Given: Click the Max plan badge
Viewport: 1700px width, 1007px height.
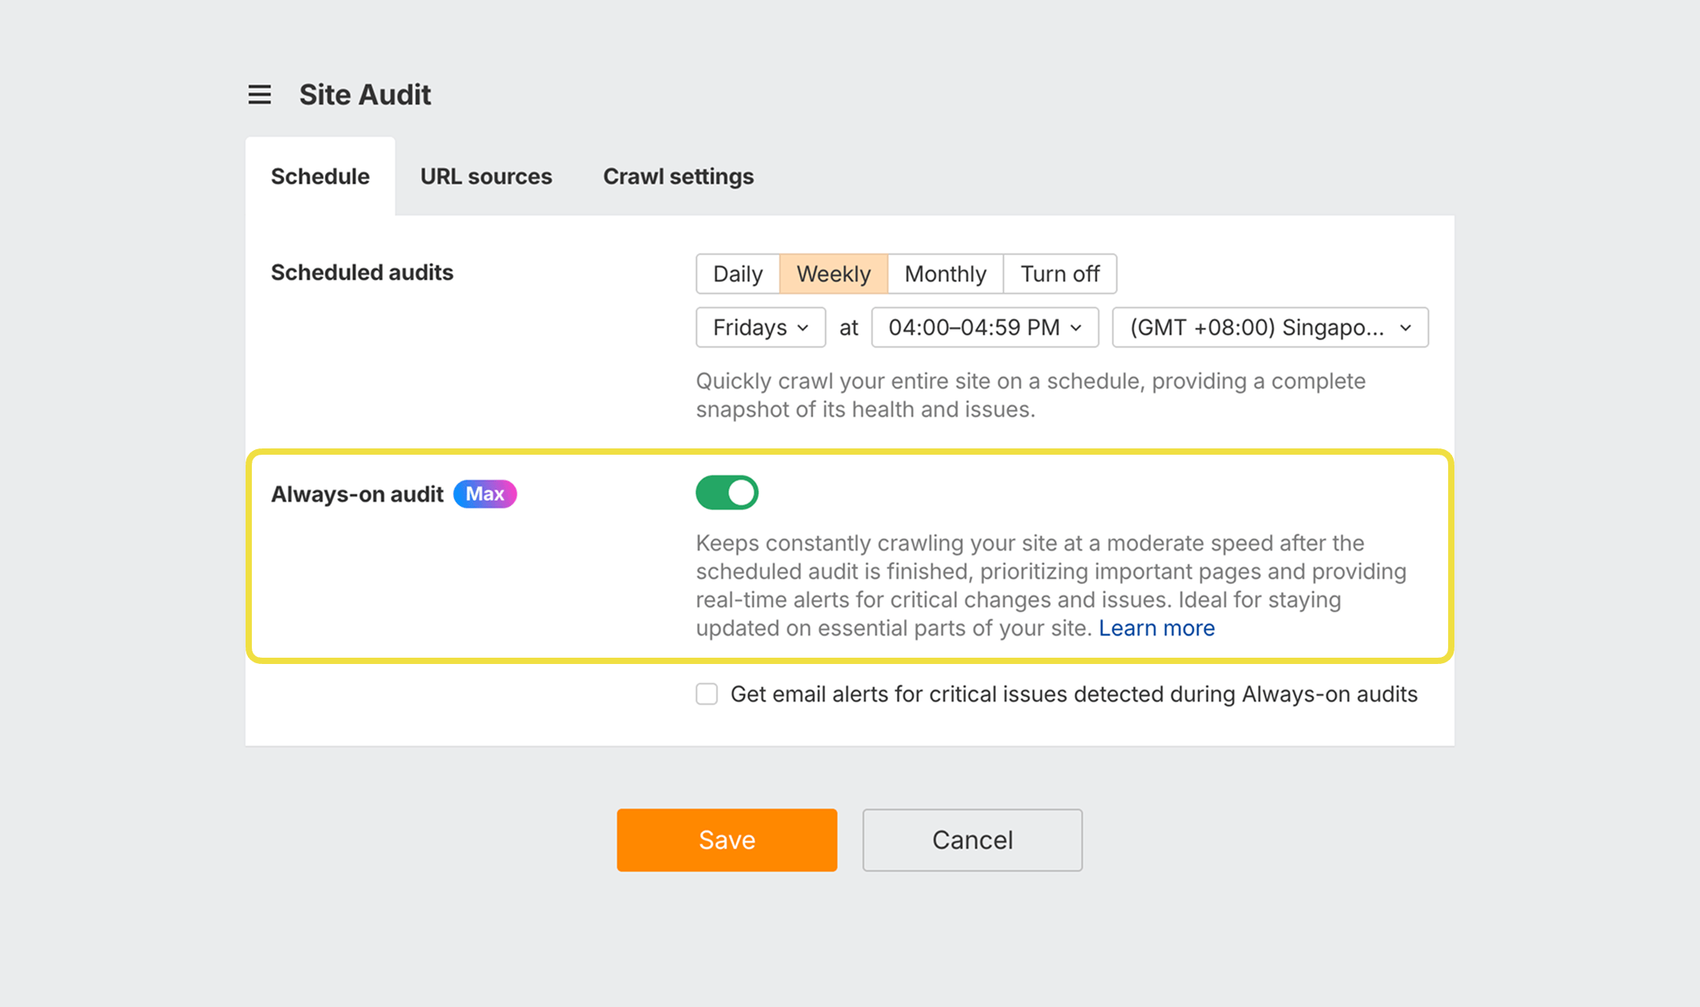Looking at the screenshot, I should [x=485, y=493].
